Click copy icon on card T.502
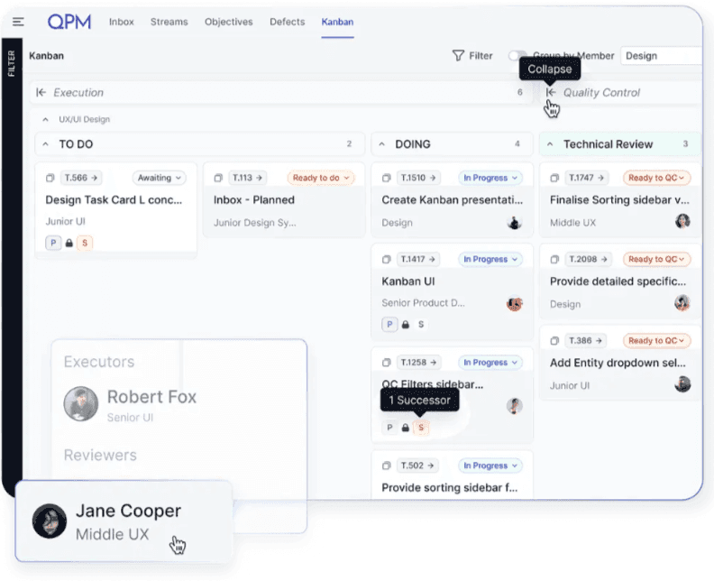 click(x=386, y=466)
